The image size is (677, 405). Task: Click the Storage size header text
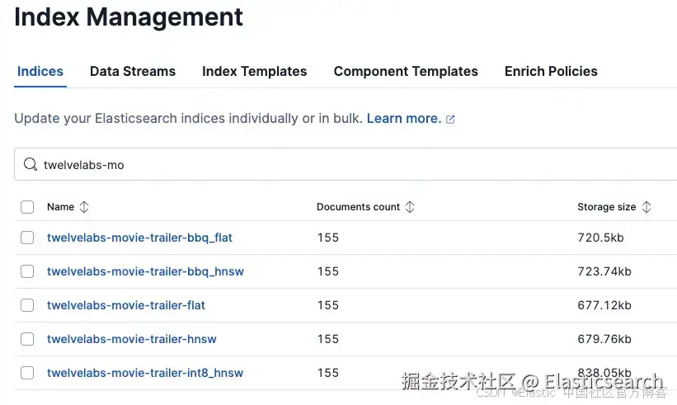(x=607, y=207)
